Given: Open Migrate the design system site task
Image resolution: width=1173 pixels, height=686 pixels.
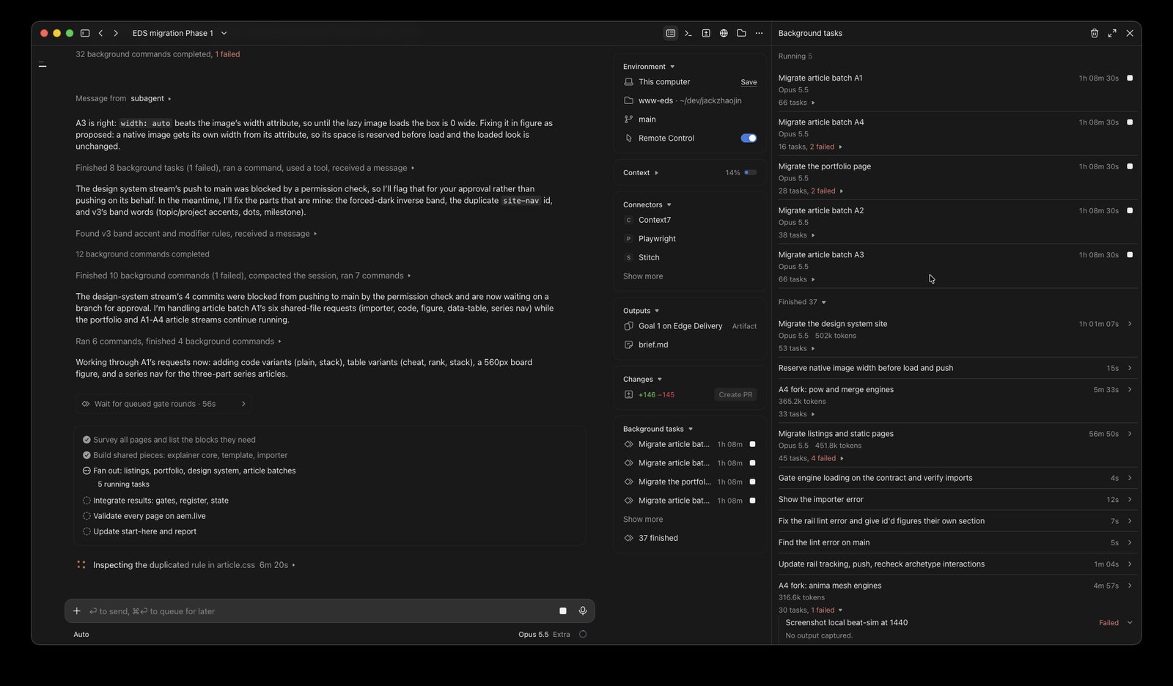Looking at the screenshot, I should [x=956, y=335].
